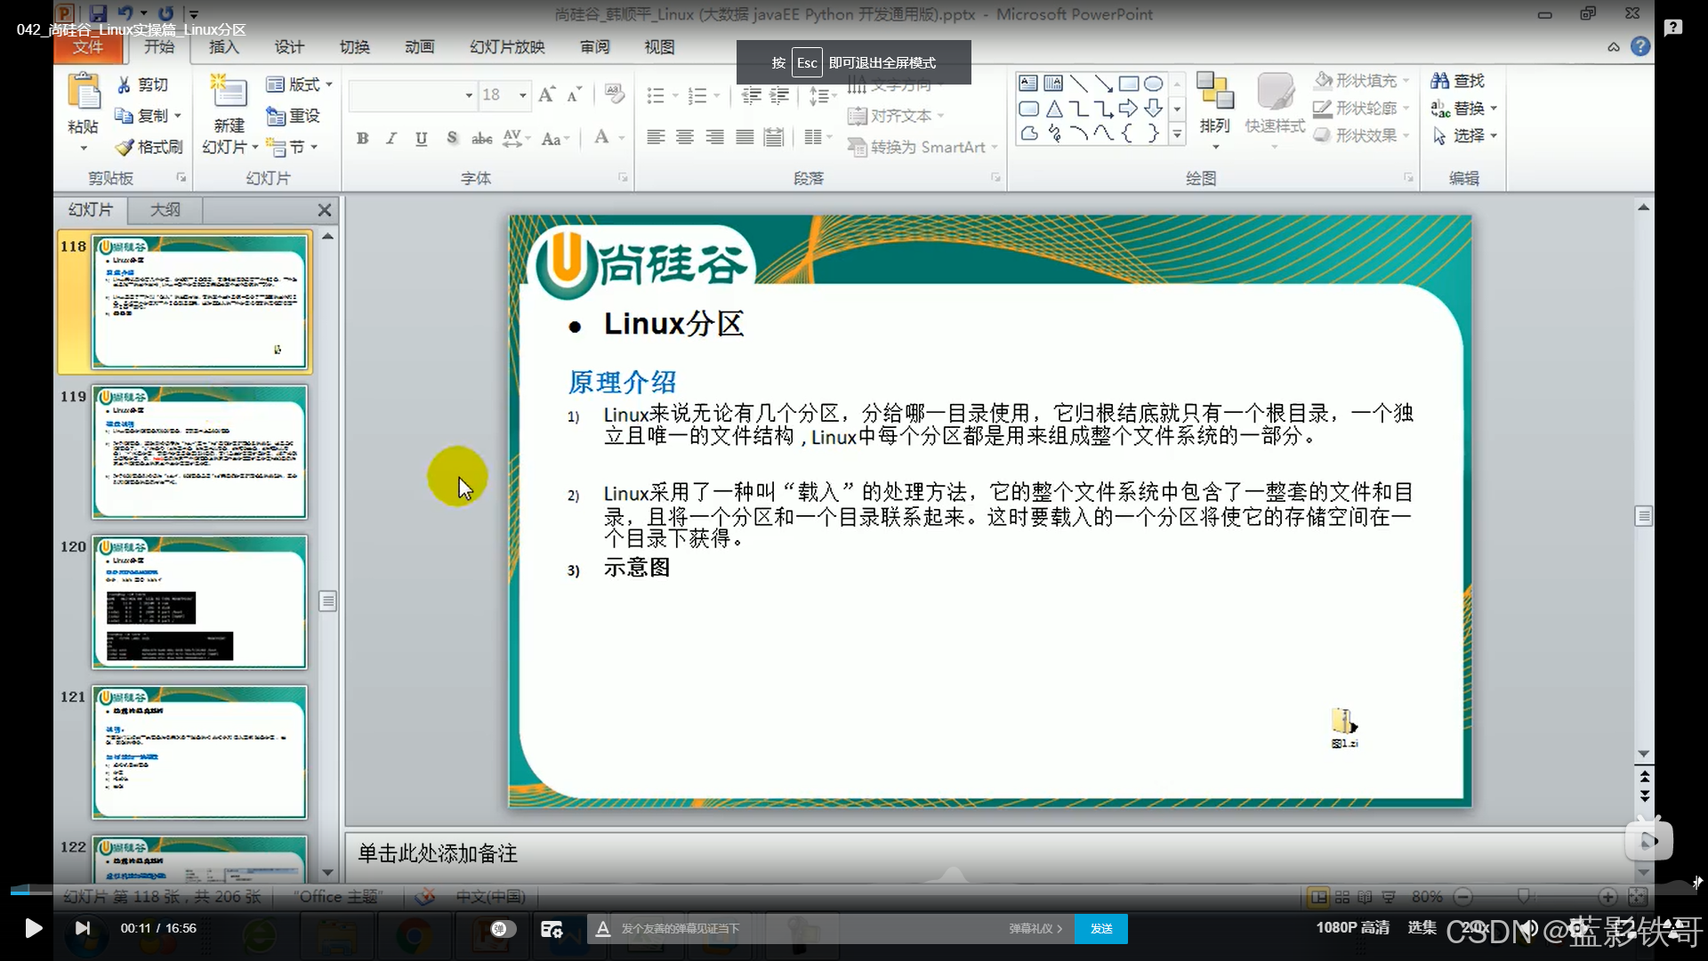Open the Insert (插入) ribbon tab
This screenshot has width=1708, height=961.
point(223,47)
